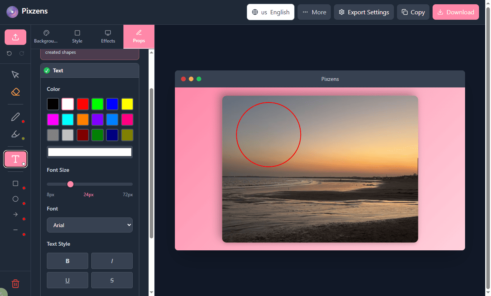Click the trash delete icon
Image resolution: width=491 pixels, height=296 pixels.
point(15,283)
